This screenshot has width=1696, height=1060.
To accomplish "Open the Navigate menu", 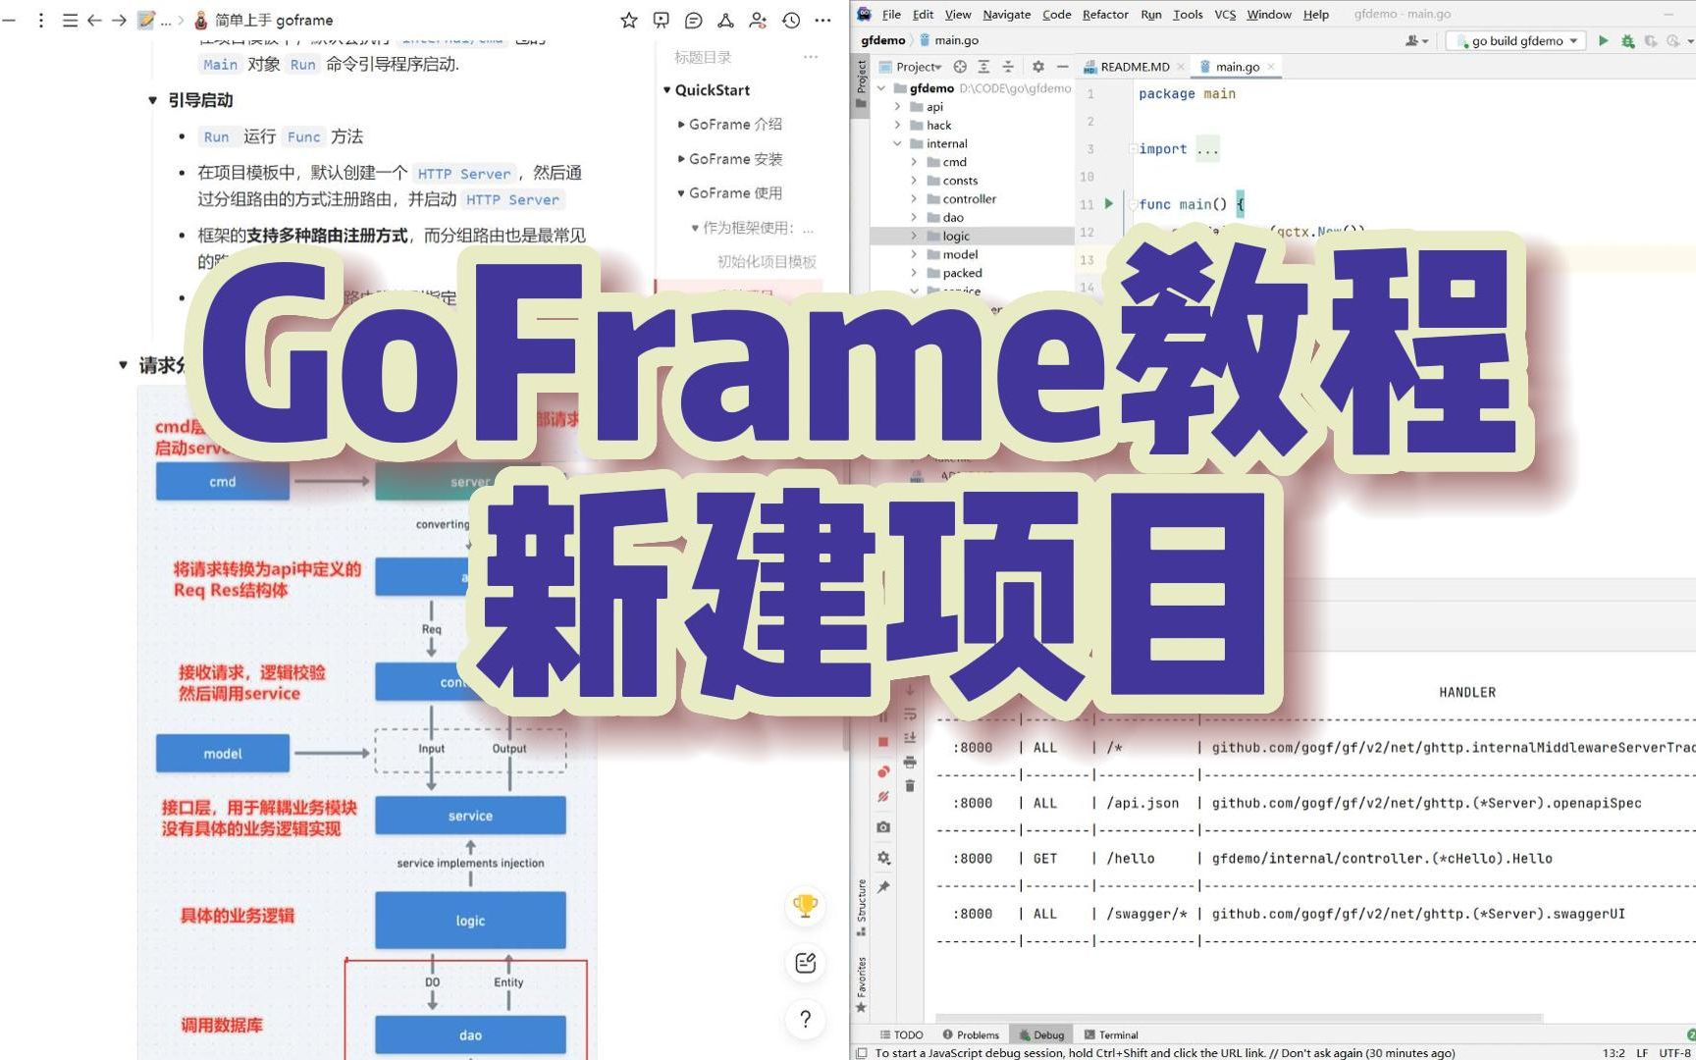I will pos(1006,14).
